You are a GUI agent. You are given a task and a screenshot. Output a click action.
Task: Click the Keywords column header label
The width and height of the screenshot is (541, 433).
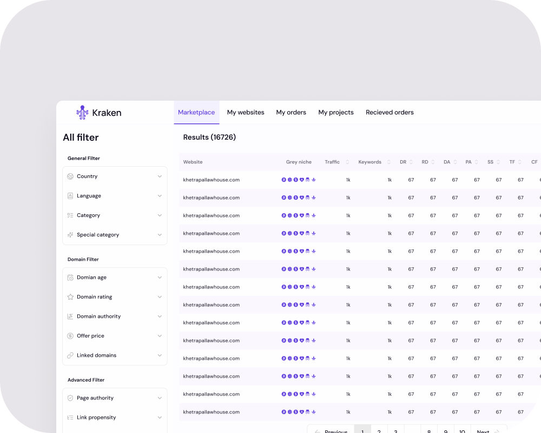(x=370, y=162)
